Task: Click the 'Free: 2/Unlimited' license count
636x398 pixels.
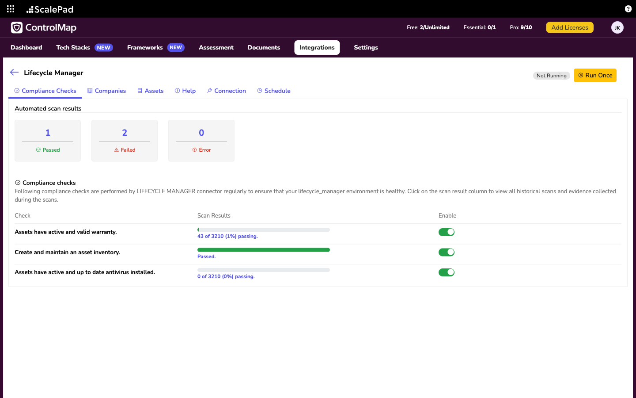Action: point(428,27)
